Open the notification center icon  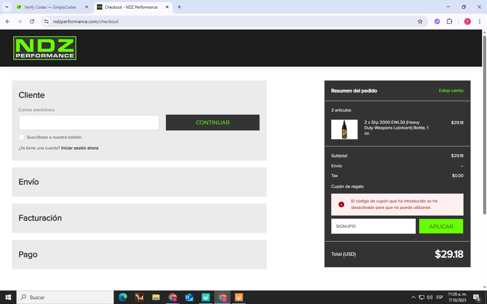pyautogui.click(x=477, y=297)
